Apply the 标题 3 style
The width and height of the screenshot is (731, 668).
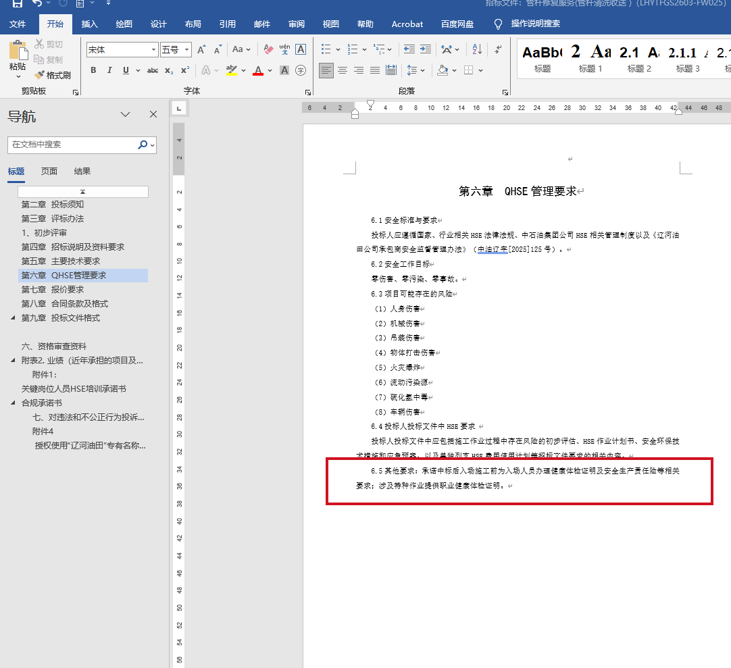688,59
